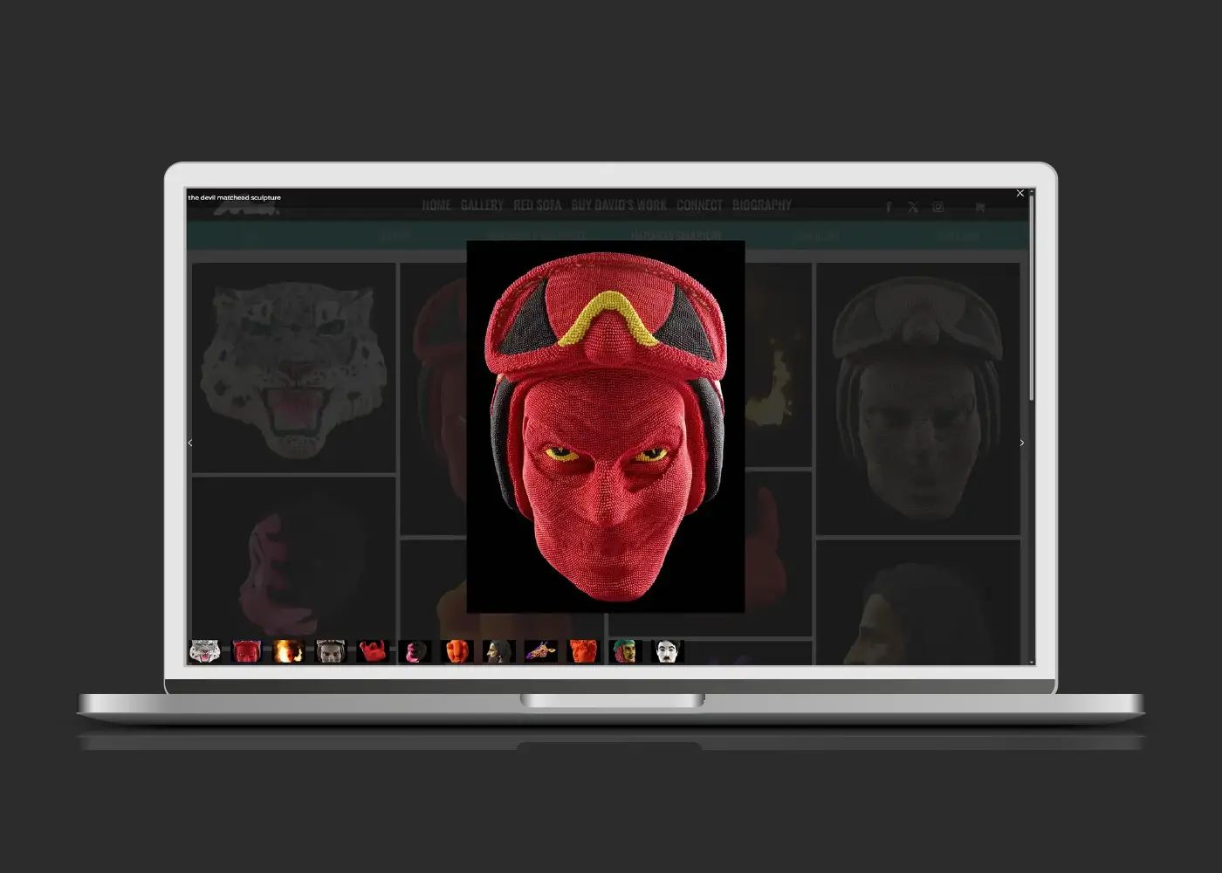Open the HOME menu item

click(x=436, y=205)
